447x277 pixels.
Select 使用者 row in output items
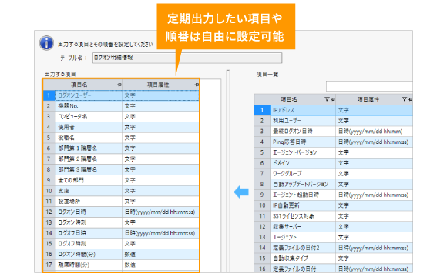(121, 127)
